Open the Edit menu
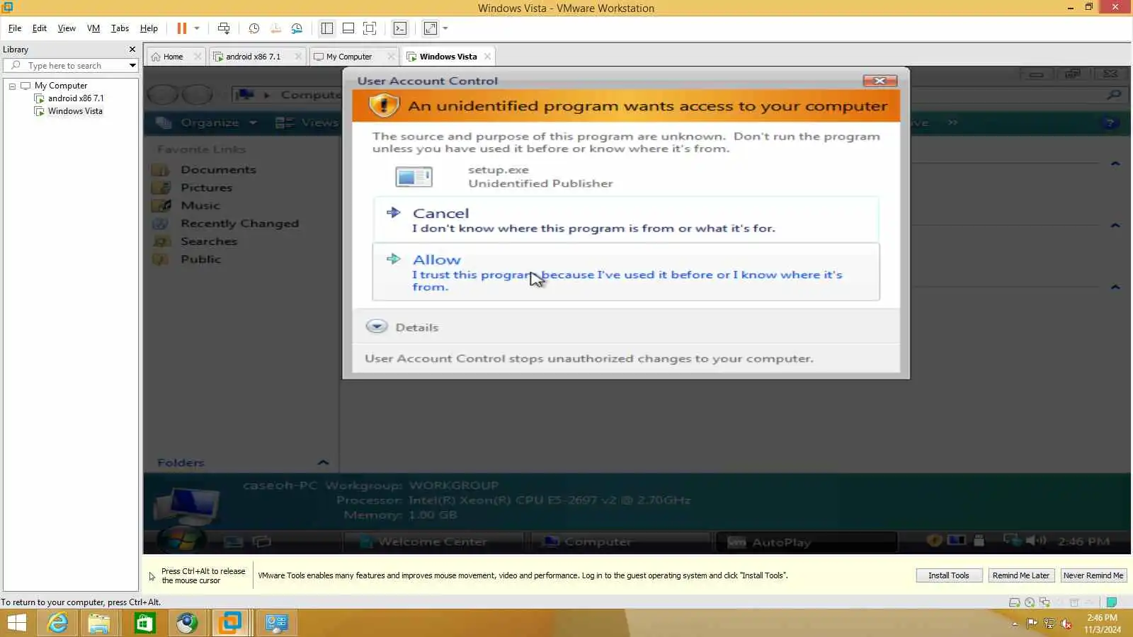 pos(40,28)
